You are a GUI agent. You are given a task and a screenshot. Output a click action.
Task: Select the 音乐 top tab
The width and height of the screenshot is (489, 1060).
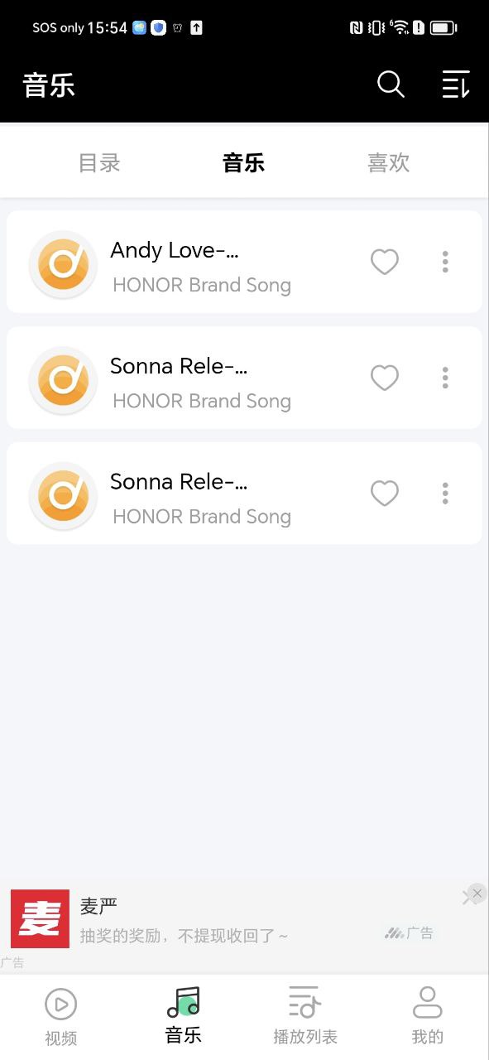click(243, 163)
